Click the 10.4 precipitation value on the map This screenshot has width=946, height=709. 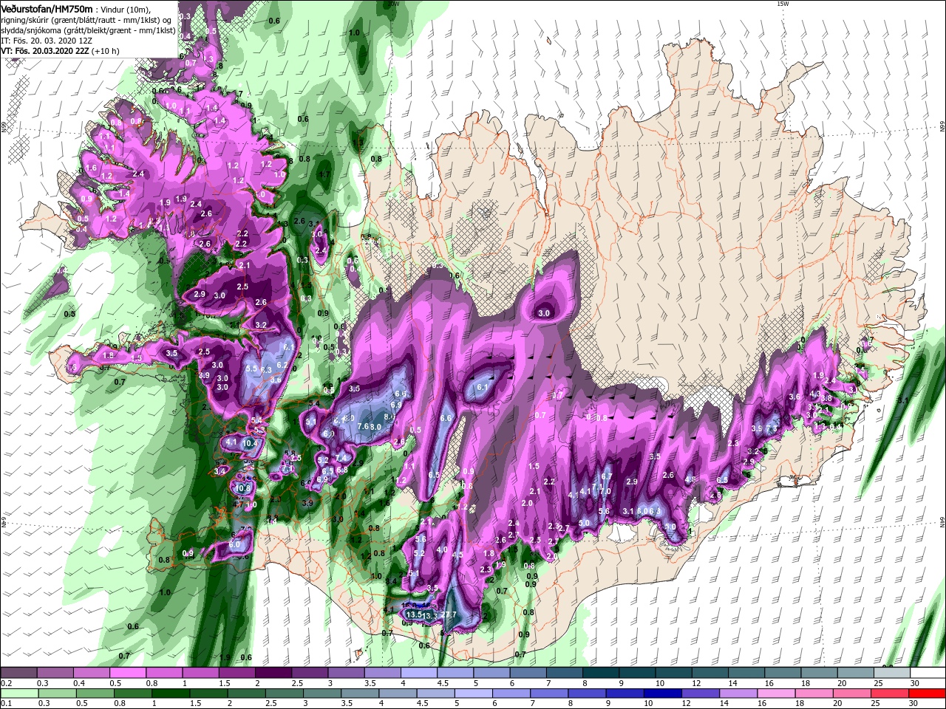coord(251,443)
